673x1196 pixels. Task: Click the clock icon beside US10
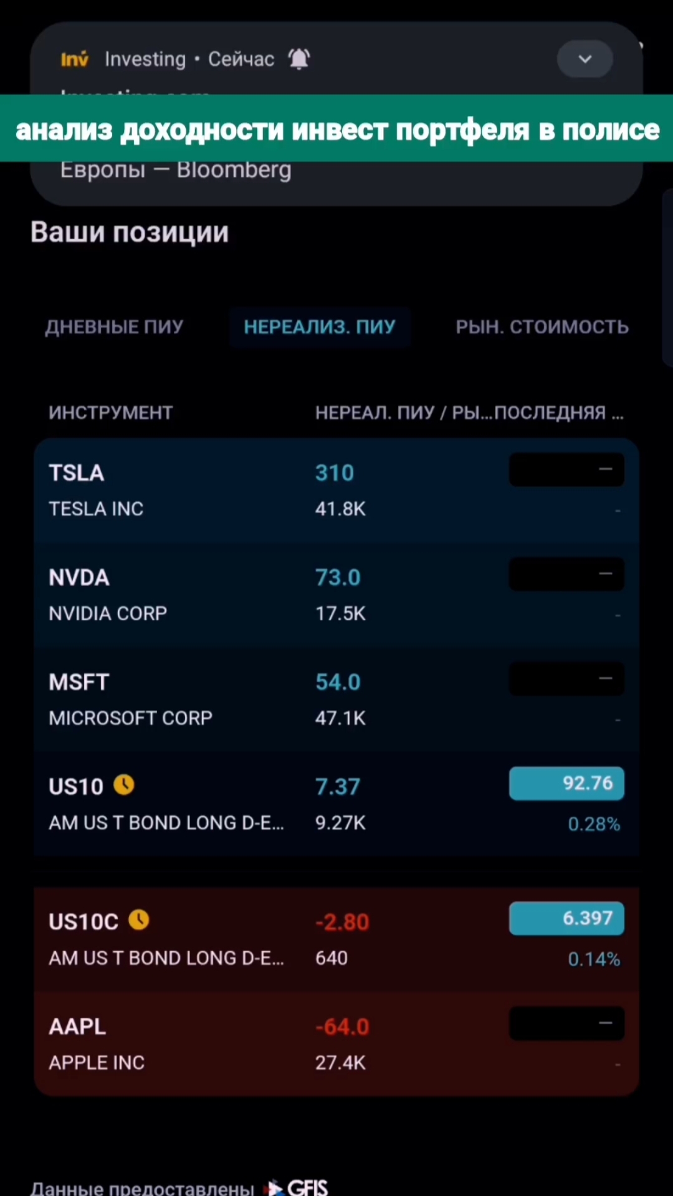(124, 785)
